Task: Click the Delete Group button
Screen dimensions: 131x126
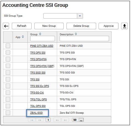Action: (x=81, y=26)
